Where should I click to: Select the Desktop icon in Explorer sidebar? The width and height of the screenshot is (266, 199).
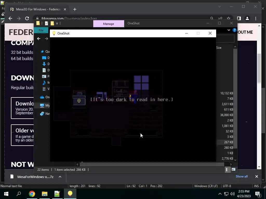pos(44,58)
